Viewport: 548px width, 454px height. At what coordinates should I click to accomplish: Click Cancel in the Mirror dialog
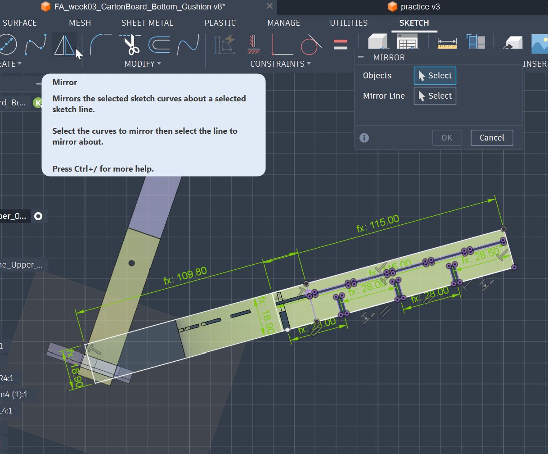(x=492, y=138)
